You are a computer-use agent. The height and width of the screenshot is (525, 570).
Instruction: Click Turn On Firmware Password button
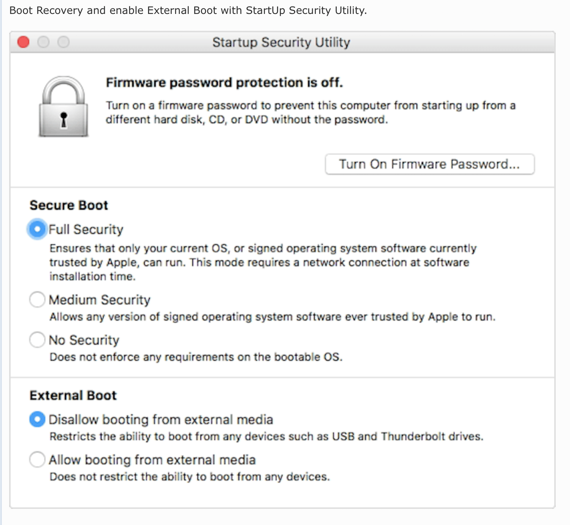point(429,164)
